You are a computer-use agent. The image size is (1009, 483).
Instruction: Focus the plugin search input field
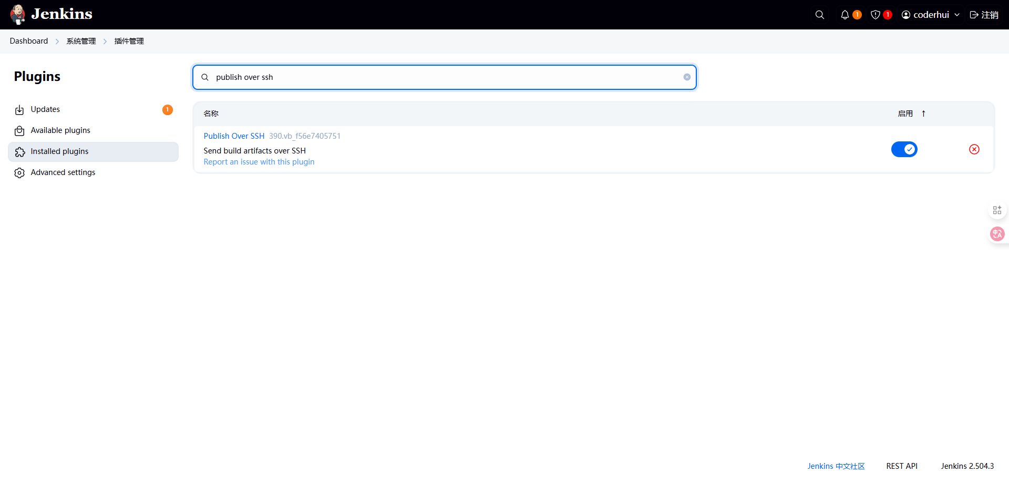[441, 77]
